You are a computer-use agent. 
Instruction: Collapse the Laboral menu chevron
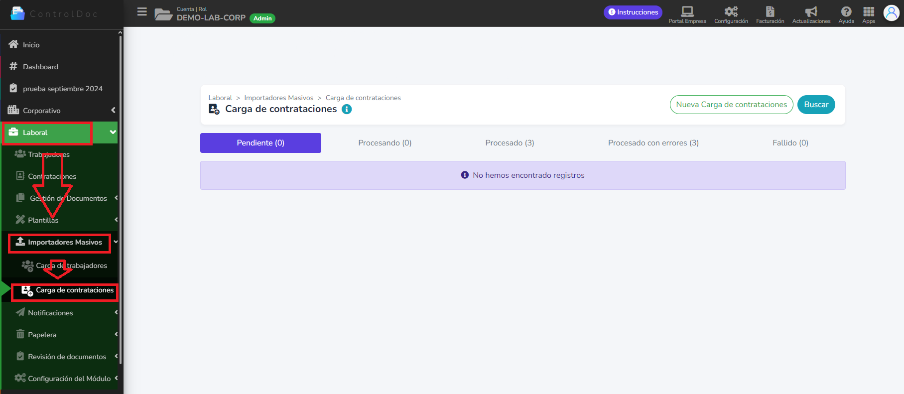(113, 132)
